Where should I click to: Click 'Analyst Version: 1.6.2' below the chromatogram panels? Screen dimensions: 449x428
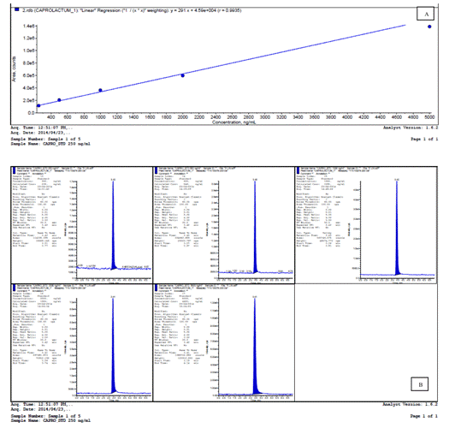click(x=410, y=404)
